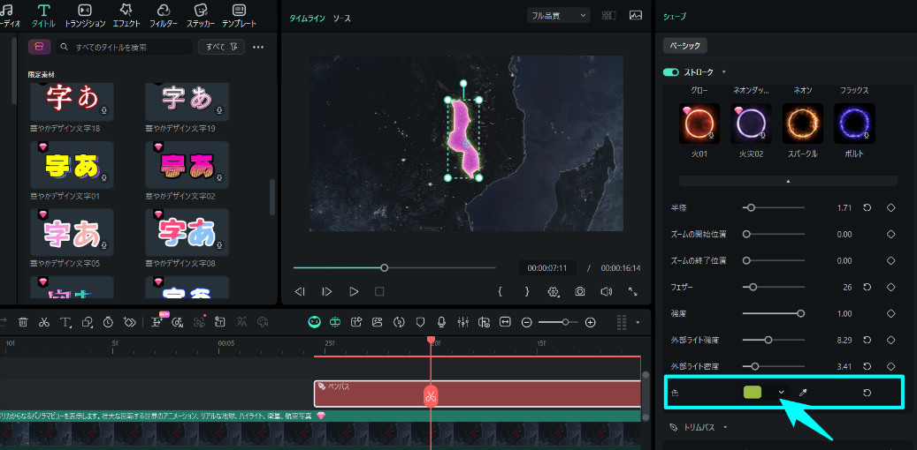
Task: Reset the フェザー value
Action: [x=867, y=287]
